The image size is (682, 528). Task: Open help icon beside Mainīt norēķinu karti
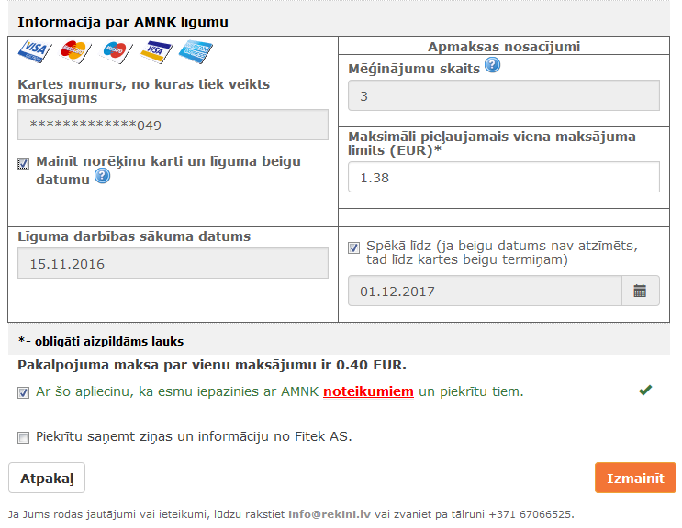point(103,176)
